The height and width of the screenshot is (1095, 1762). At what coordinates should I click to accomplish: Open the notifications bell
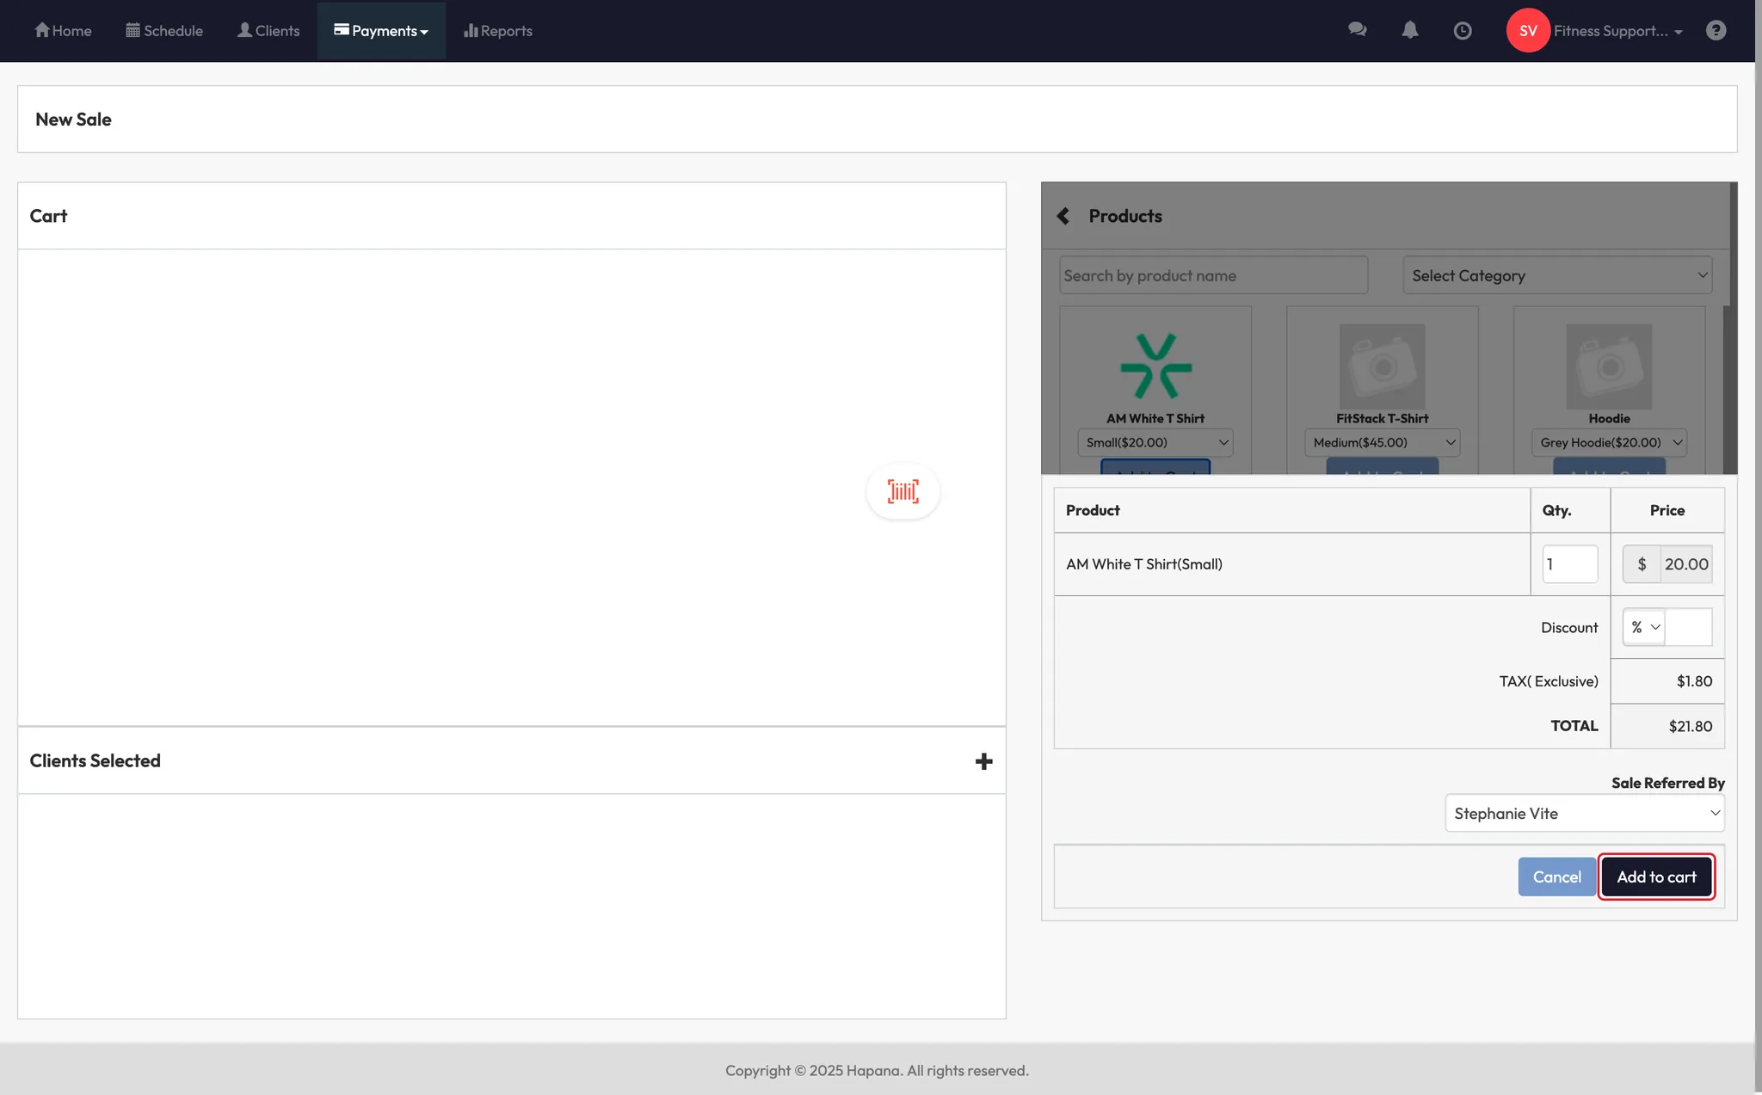(1409, 30)
